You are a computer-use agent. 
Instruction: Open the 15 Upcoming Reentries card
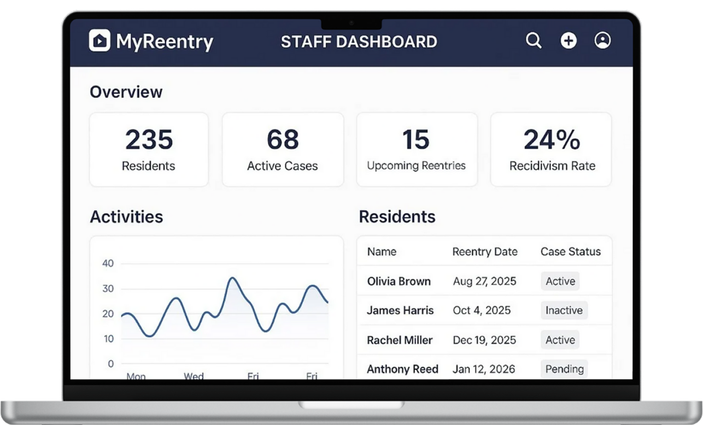(x=417, y=149)
